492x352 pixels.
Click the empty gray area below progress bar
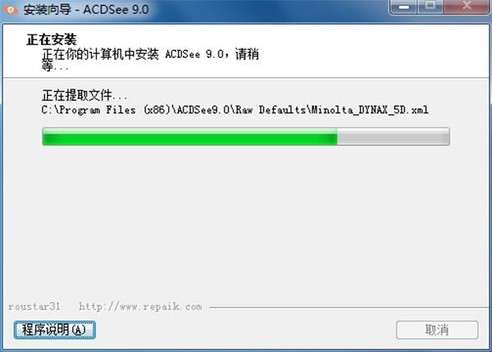(x=244, y=220)
